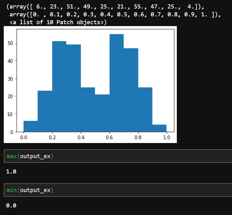Click the bin edges array line starting 0.
Image resolution: width=232 pixels, height=215 pixels.
(115, 14)
